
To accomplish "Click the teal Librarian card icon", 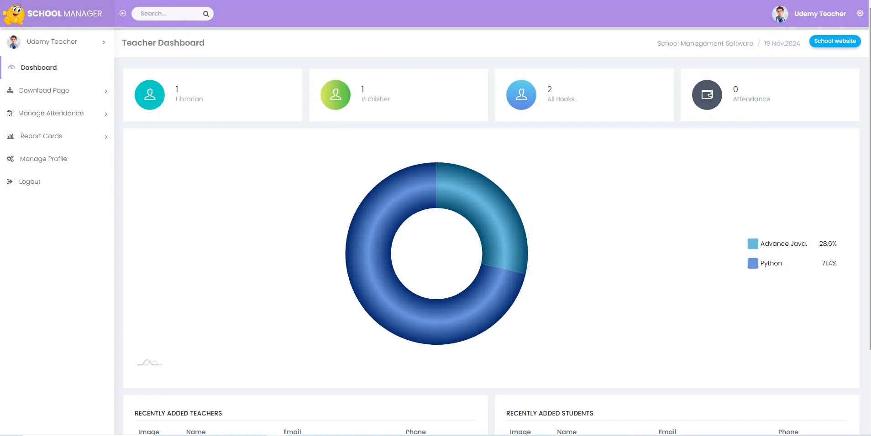I will pos(150,95).
